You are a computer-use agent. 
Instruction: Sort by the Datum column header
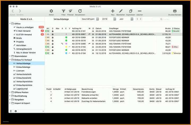[x=98, y=28]
